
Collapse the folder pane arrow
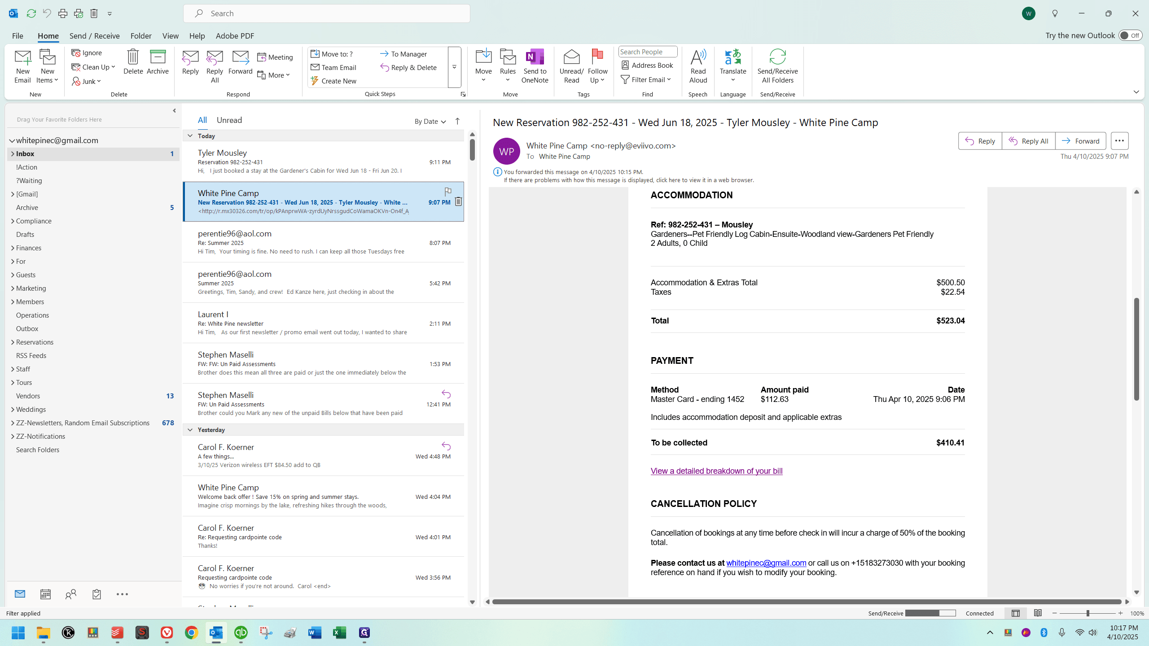(174, 111)
